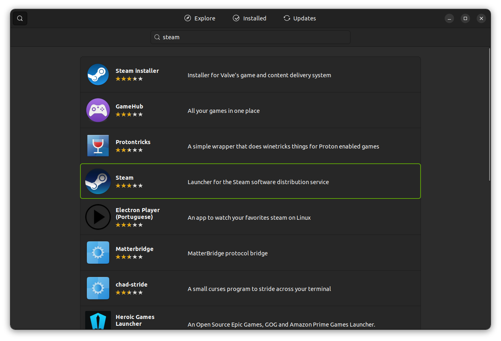This screenshot has height=341, width=501.
Task: Open the Steam app listing
Action: pyautogui.click(x=250, y=181)
